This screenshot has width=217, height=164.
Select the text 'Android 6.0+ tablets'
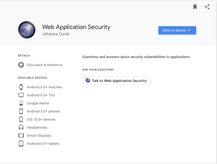[43, 143]
